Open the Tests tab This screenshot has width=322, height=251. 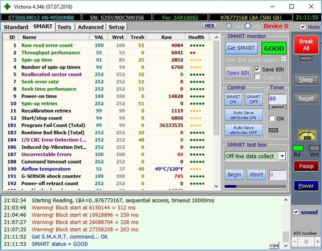point(64,27)
